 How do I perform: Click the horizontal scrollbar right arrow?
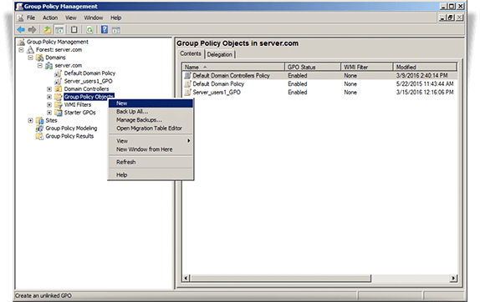pyautogui.click(x=454, y=278)
